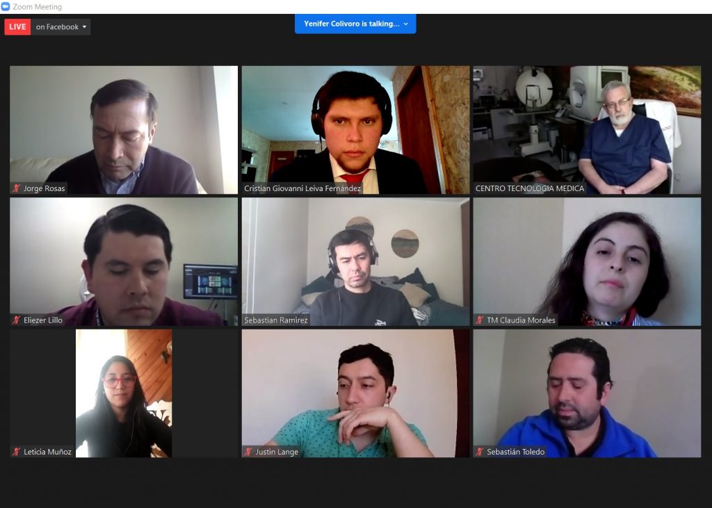Click muted microphone icon beside Eliezer Lillo
This screenshot has height=508, width=712.
[x=17, y=320]
